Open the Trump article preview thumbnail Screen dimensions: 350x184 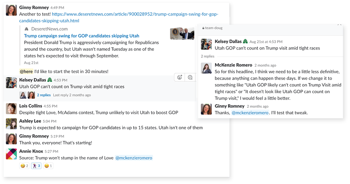pyautogui.click(x=182, y=34)
